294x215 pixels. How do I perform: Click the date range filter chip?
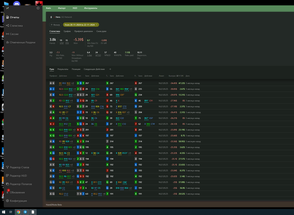[81, 25]
